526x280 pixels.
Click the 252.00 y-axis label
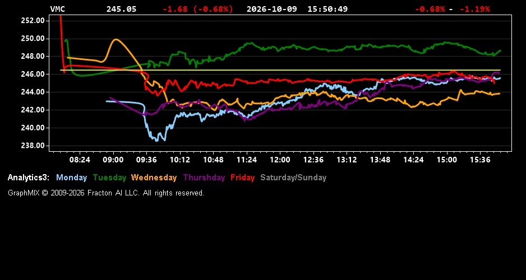click(x=33, y=20)
